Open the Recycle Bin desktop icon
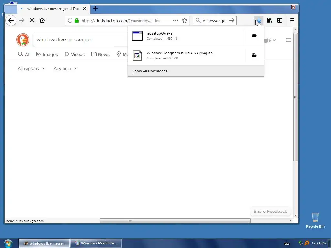Screen dimensions: 331x248 click(x=315, y=220)
